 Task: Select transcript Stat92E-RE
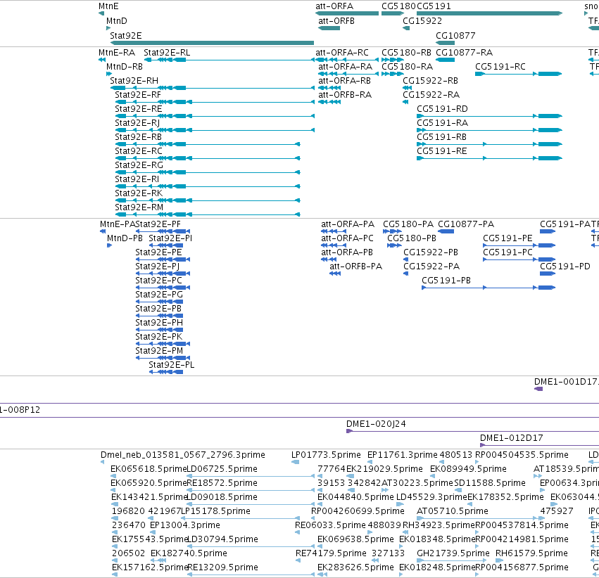point(214,116)
